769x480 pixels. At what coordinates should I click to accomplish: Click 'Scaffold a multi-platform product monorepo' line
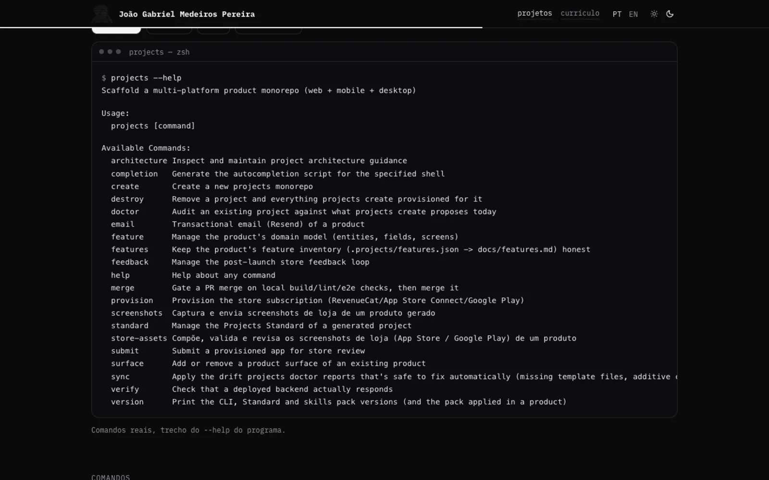[x=259, y=90]
